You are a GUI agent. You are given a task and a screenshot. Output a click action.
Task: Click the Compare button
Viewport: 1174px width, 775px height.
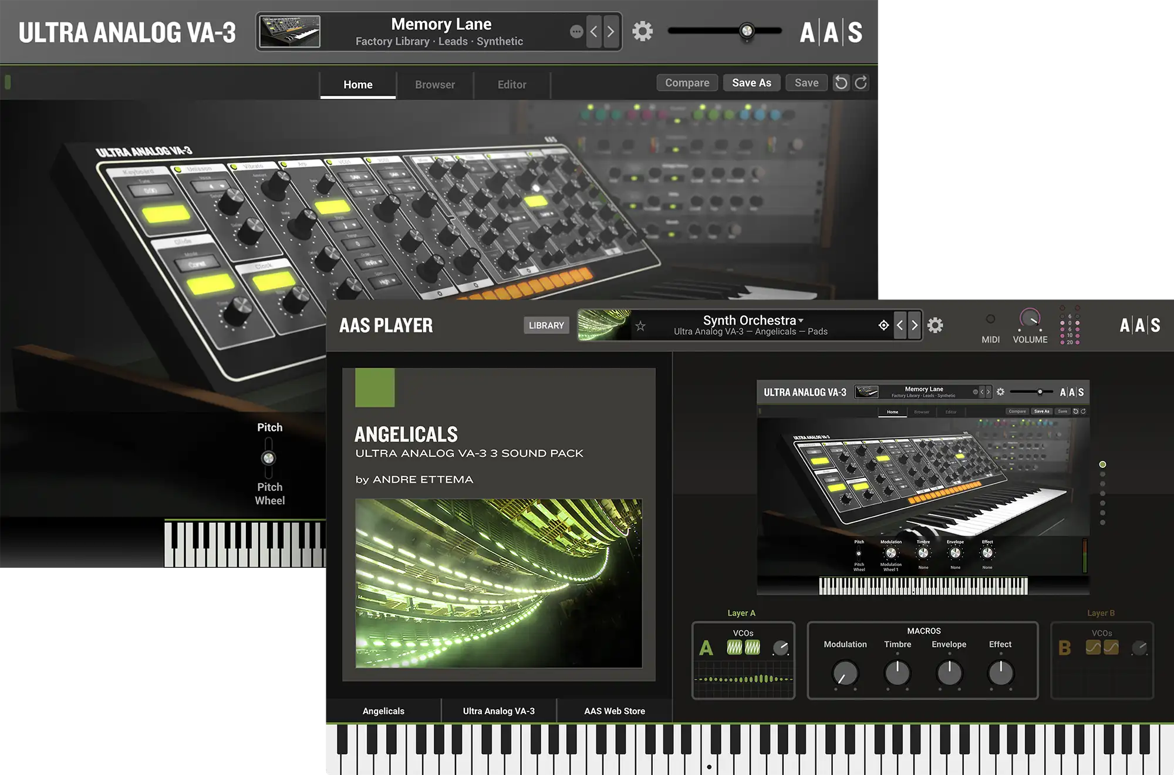[x=687, y=83]
